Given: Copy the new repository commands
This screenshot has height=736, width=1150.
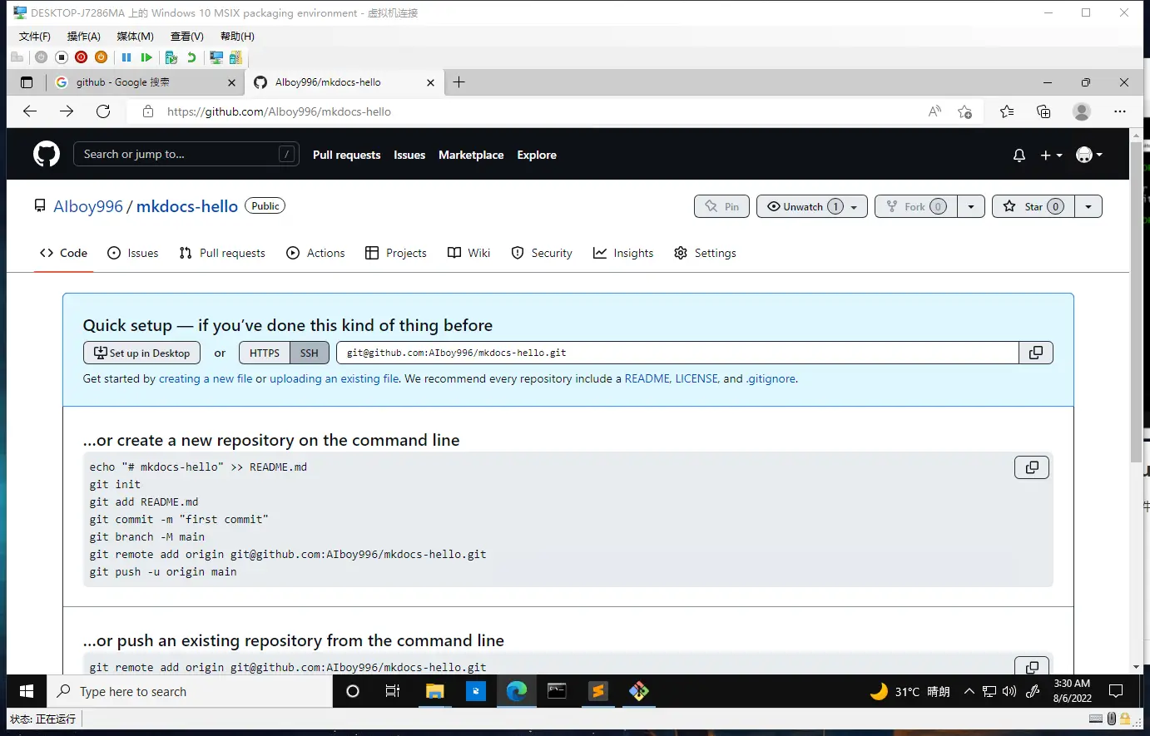Looking at the screenshot, I should (1031, 467).
